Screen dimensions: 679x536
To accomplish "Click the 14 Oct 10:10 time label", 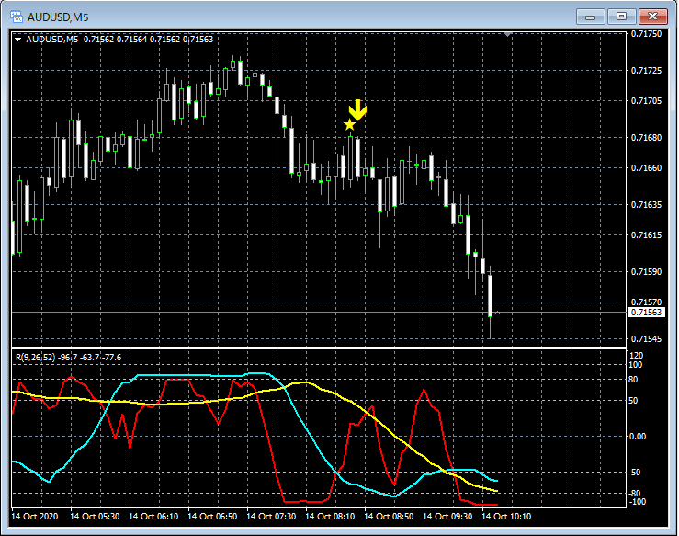I will click(506, 517).
